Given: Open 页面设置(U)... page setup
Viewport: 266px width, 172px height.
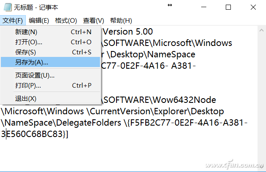Looking at the screenshot, I should [35, 75].
